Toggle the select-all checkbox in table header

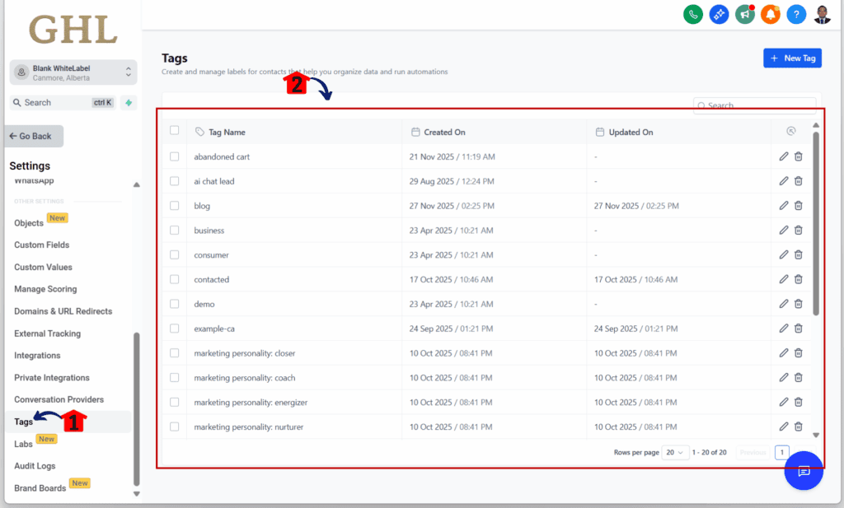click(174, 131)
